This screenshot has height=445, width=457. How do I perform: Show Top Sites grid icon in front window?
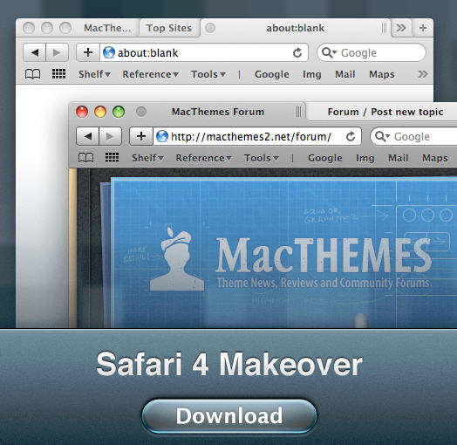tap(112, 157)
